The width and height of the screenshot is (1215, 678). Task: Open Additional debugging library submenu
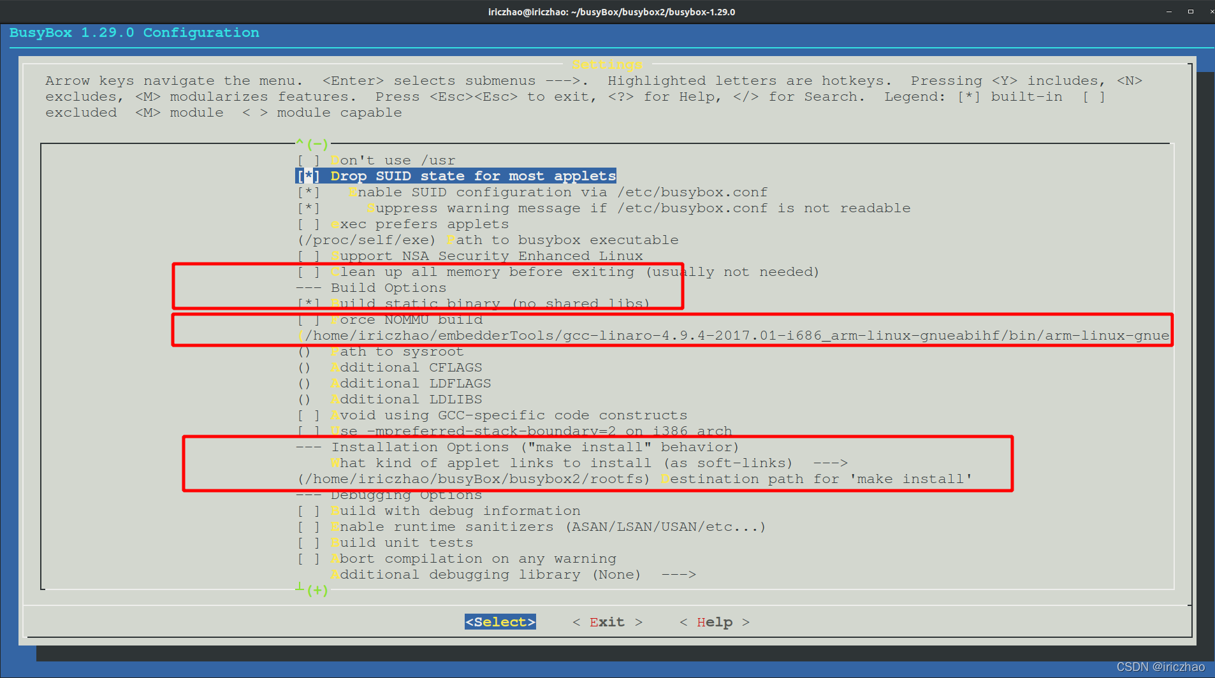click(513, 575)
